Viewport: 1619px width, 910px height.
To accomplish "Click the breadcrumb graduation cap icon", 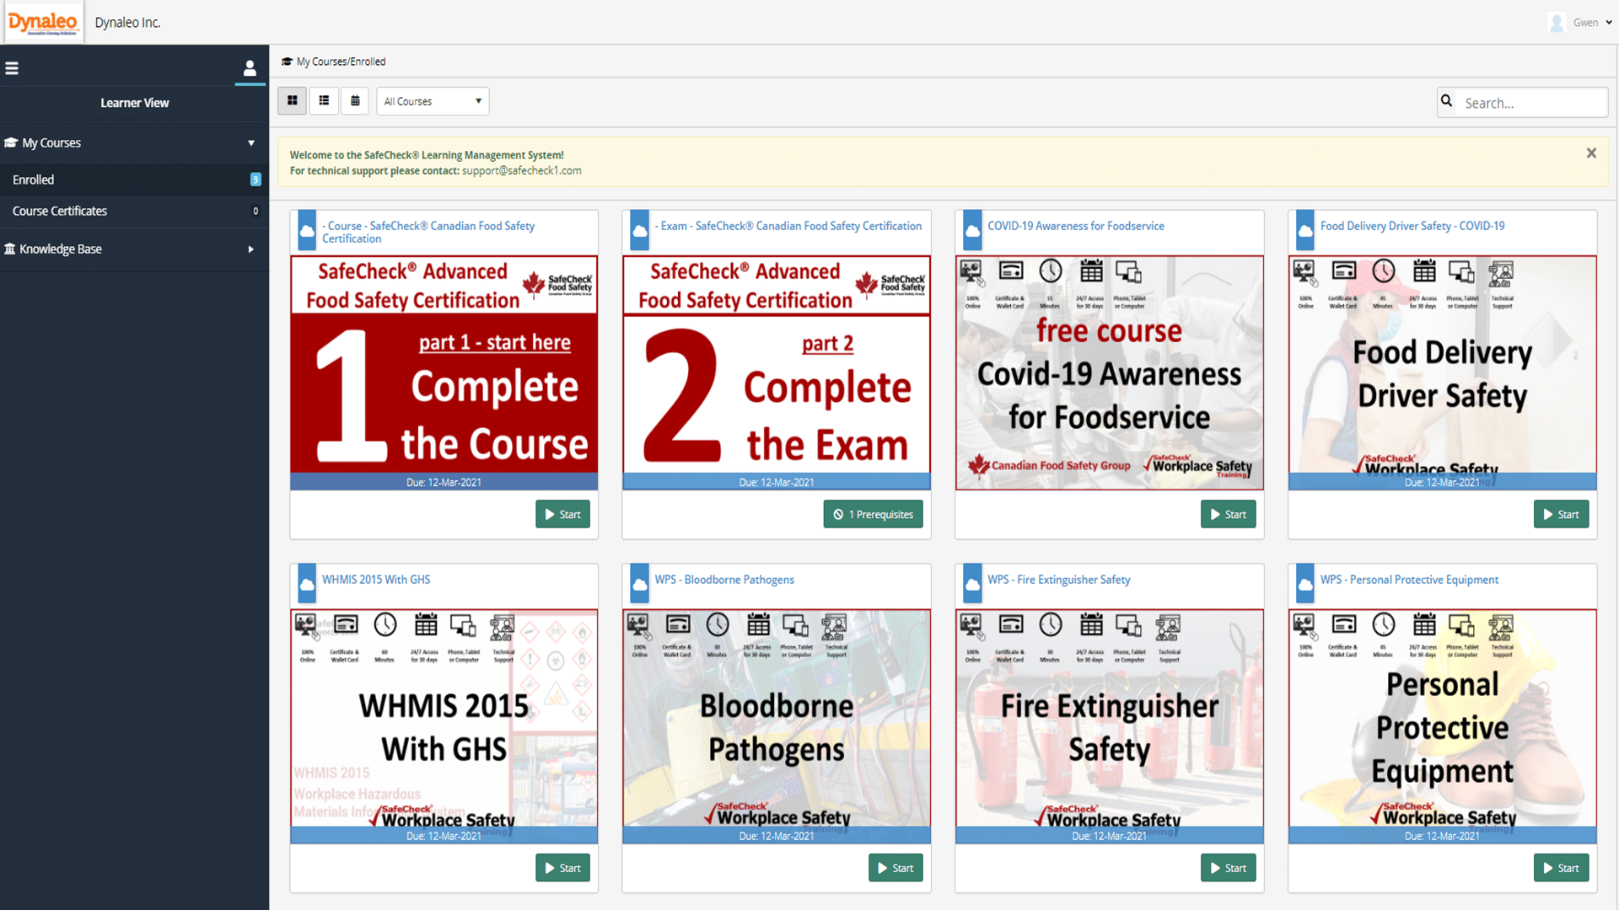I will [287, 62].
